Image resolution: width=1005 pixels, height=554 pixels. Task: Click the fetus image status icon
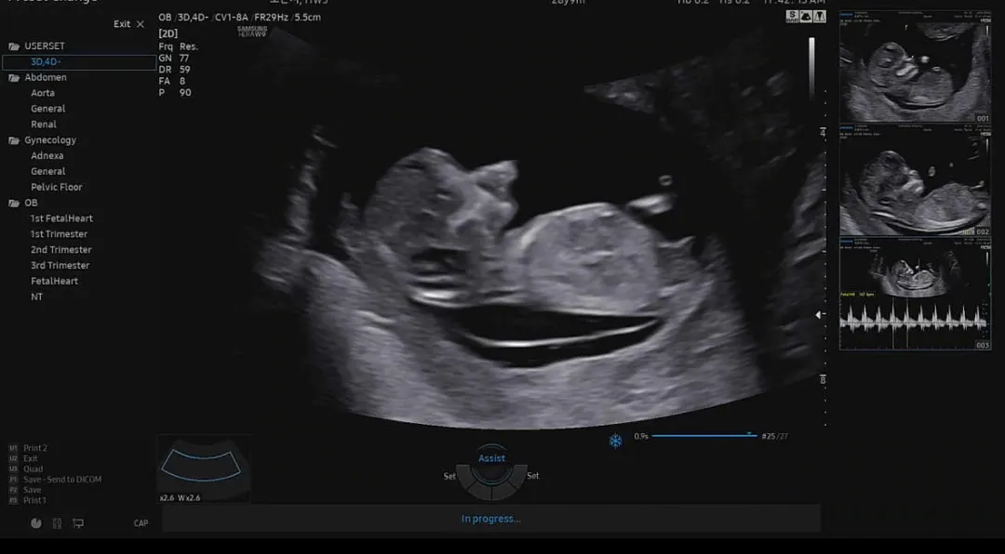pos(806,17)
